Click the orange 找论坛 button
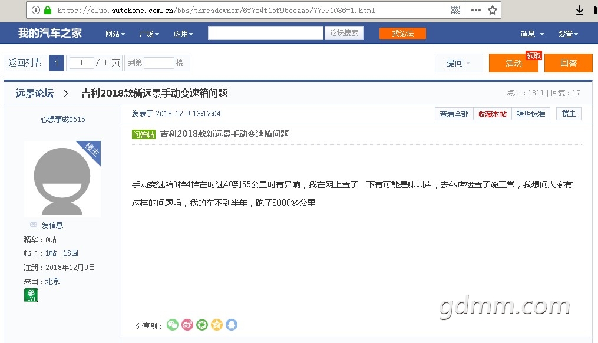Screen dimensions: 598x343 (403, 33)
